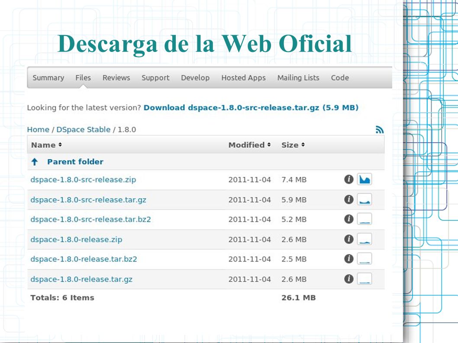Click the 26.1 MB total size
Viewport: 458px width, 343px height.
[x=299, y=298]
